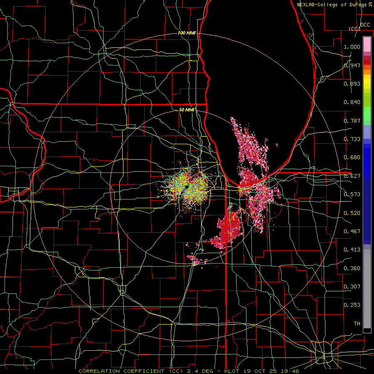Select the 0.893 scale value

tap(352, 84)
